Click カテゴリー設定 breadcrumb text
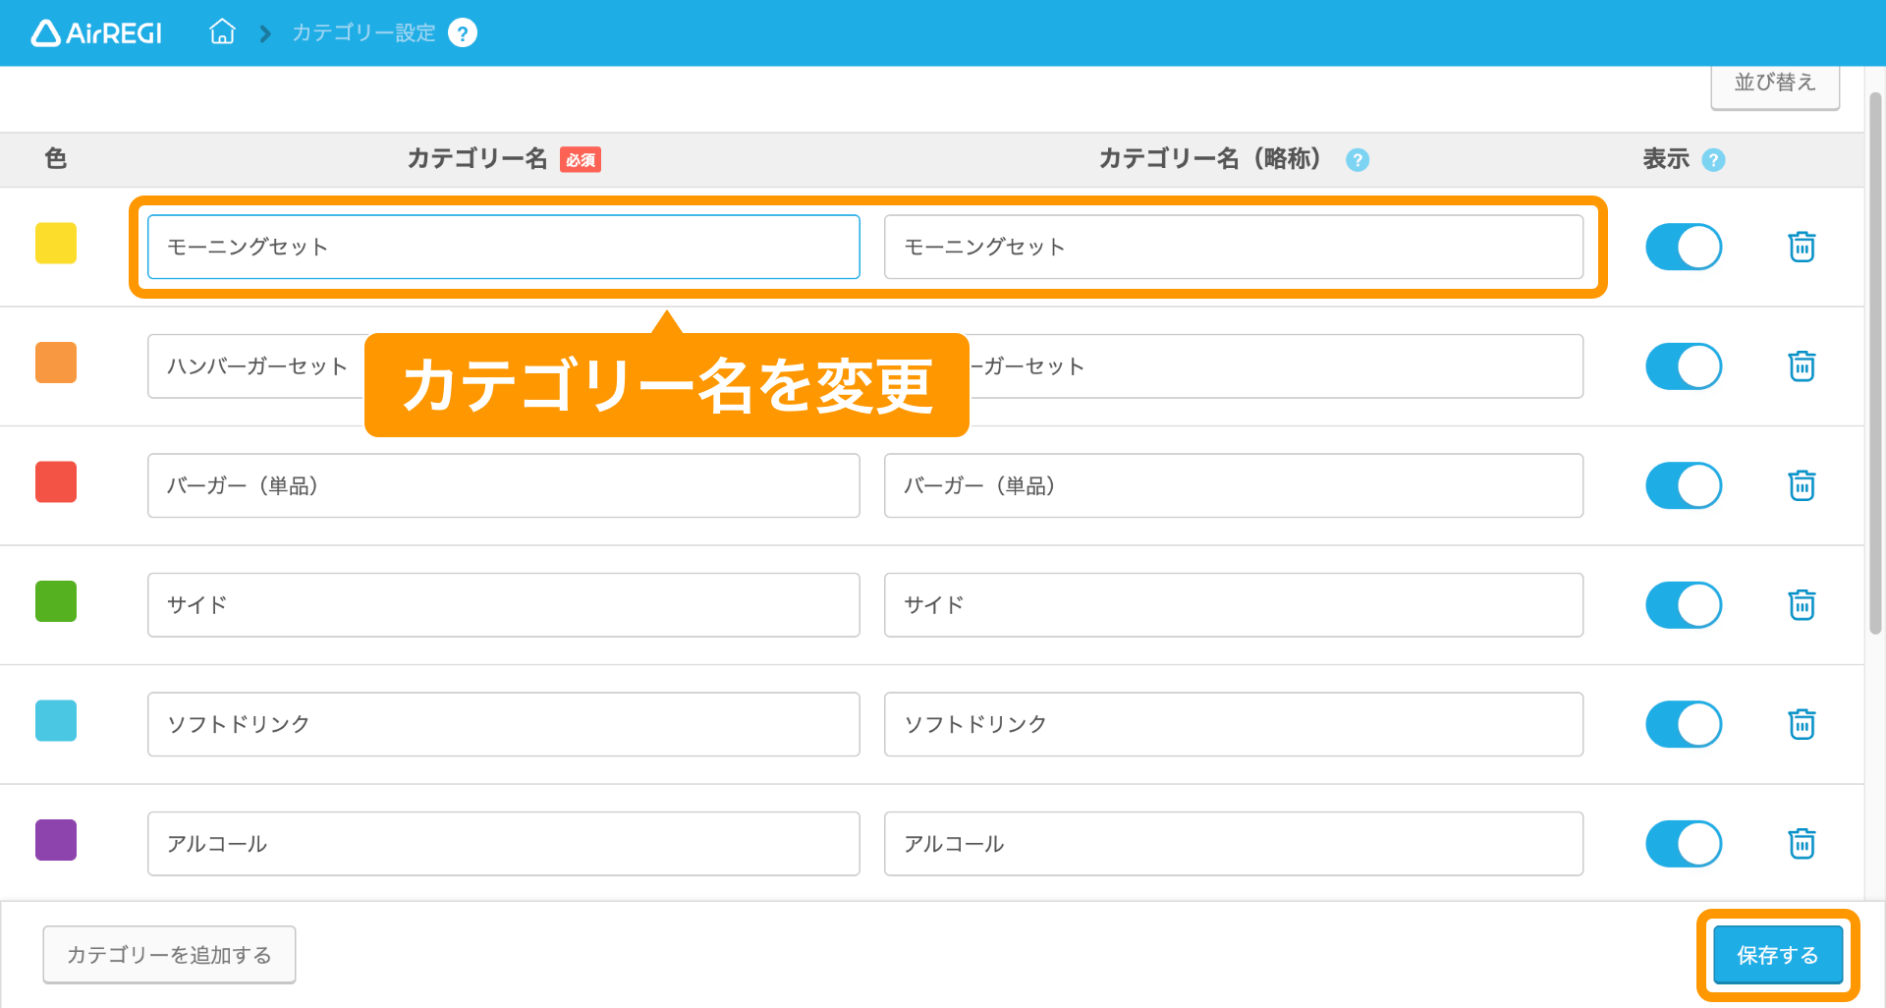Viewport: 1886px width, 1008px height. pyautogui.click(x=363, y=33)
